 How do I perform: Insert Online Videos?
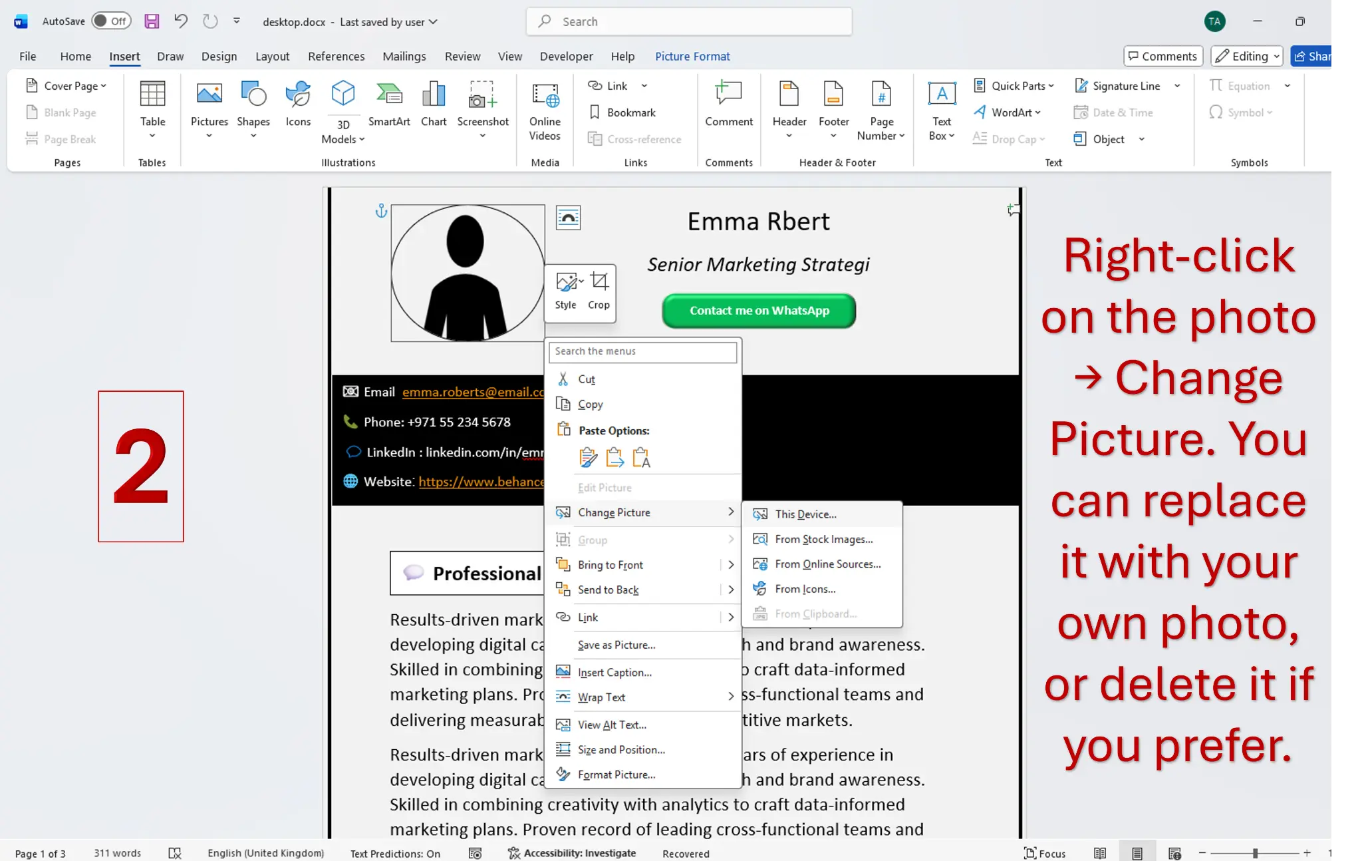[x=544, y=110]
